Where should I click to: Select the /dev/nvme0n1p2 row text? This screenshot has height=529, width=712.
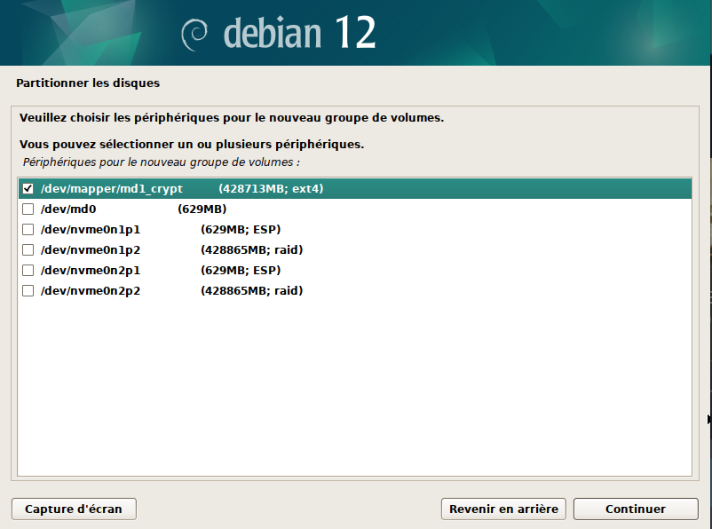tap(91, 249)
